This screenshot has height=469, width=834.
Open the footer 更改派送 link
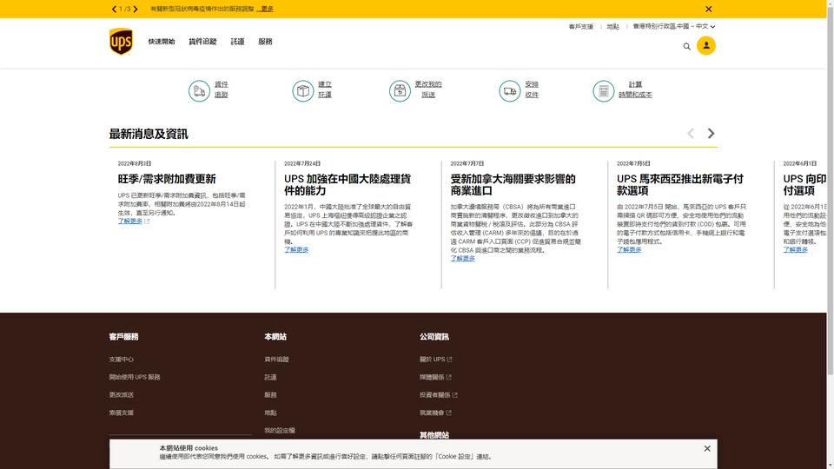[122, 395]
